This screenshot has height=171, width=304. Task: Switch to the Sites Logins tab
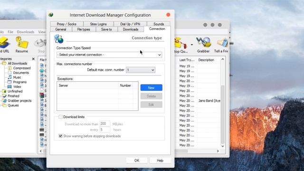click(98, 24)
